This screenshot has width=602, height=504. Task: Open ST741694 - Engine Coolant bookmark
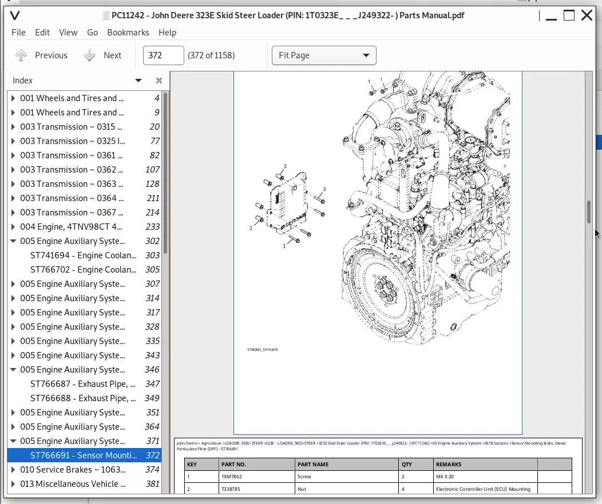tap(84, 255)
